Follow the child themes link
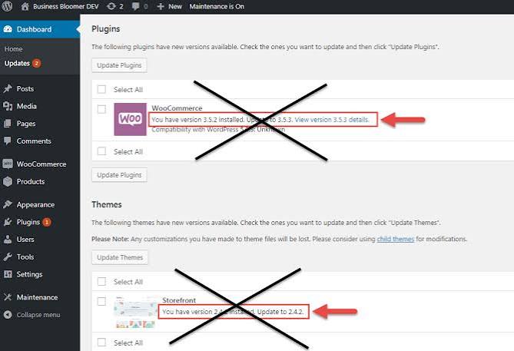This screenshot has width=514, height=351. (x=396, y=239)
